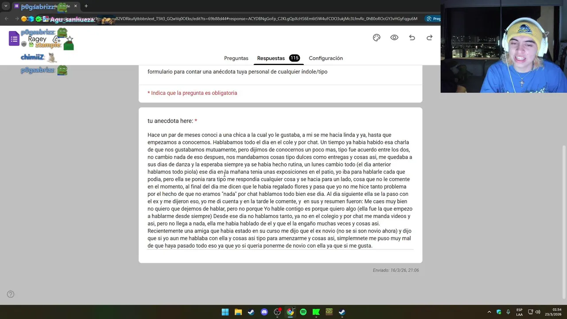The height and width of the screenshot is (319, 567).
Task: Open a new browser tab
Action: pyautogui.click(x=86, y=6)
